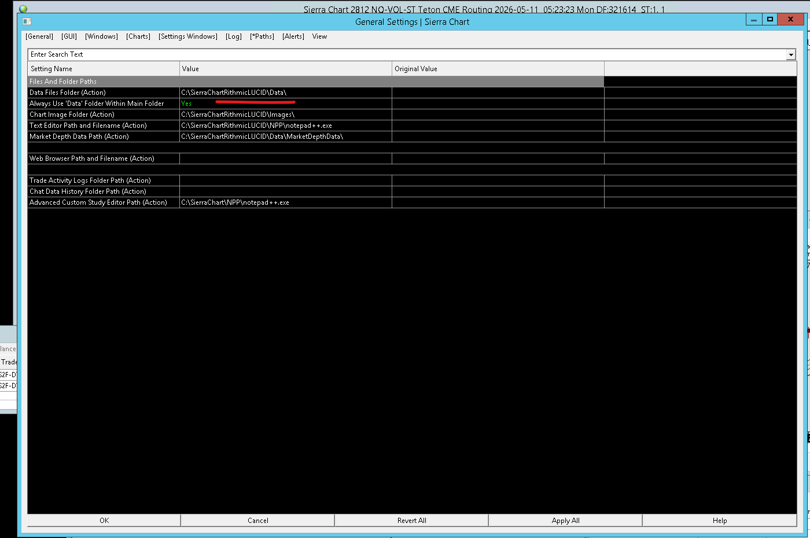
Task: Minimize the General Settings window
Action: [754, 19]
